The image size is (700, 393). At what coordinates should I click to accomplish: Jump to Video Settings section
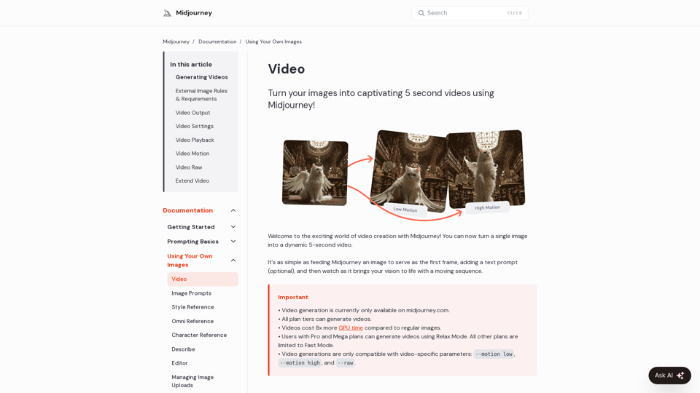(x=194, y=126)
